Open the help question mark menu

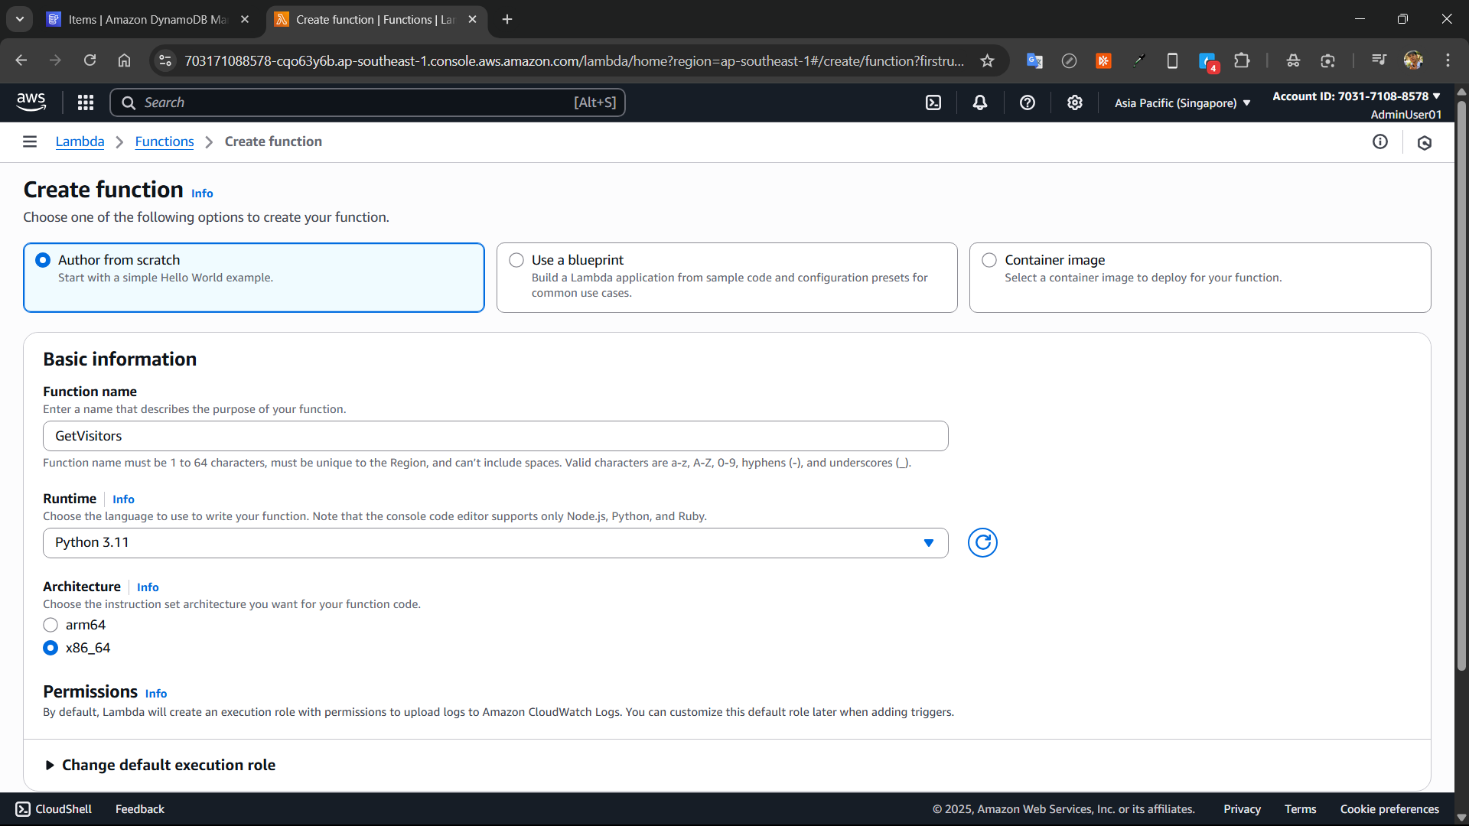[x=1028, y=102]
